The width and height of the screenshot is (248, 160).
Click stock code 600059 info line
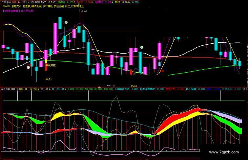pyautogui.click(x=43, y=7)
